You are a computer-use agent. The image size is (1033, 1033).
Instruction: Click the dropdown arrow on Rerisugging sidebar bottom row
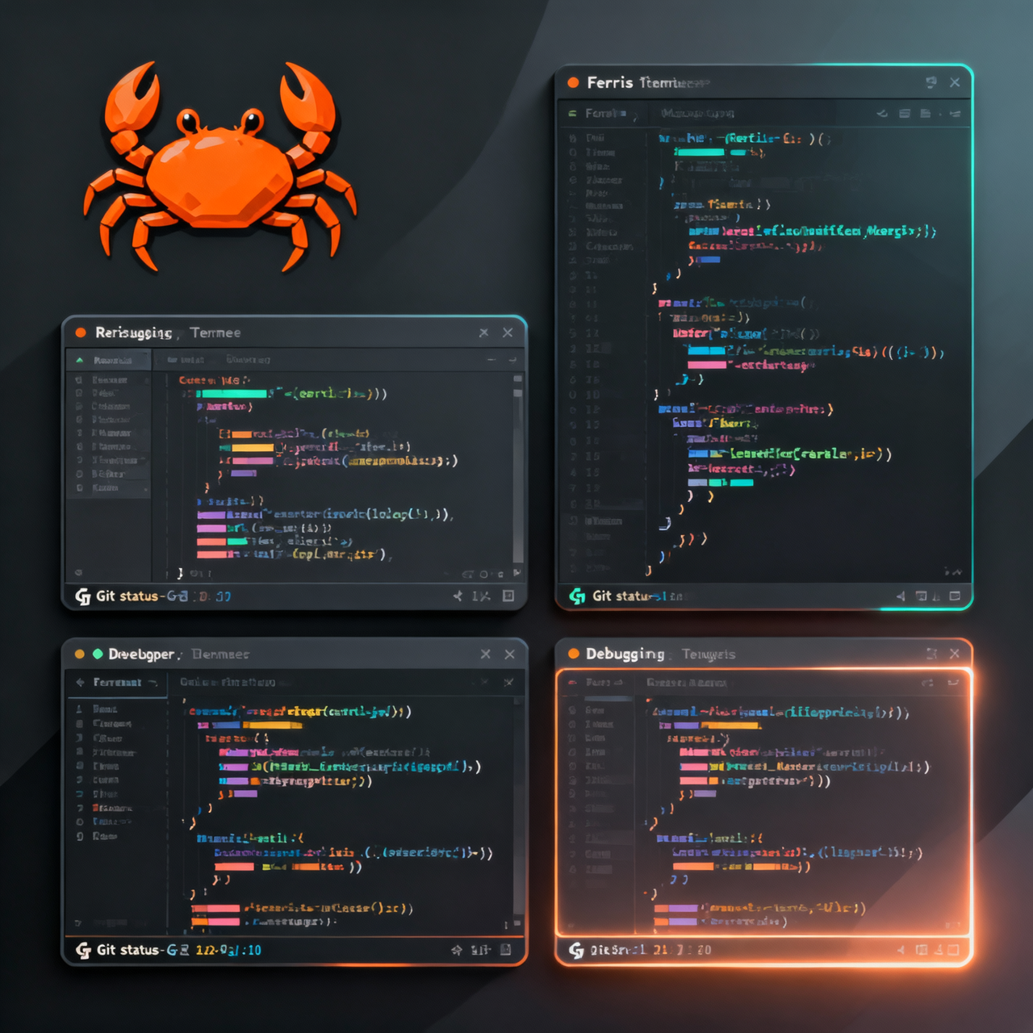[146, 489]
